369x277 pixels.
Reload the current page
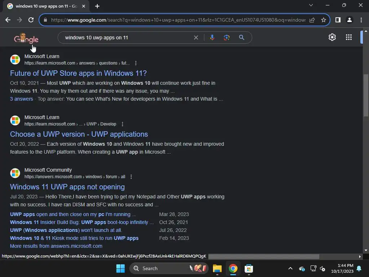tap(31, 20)
